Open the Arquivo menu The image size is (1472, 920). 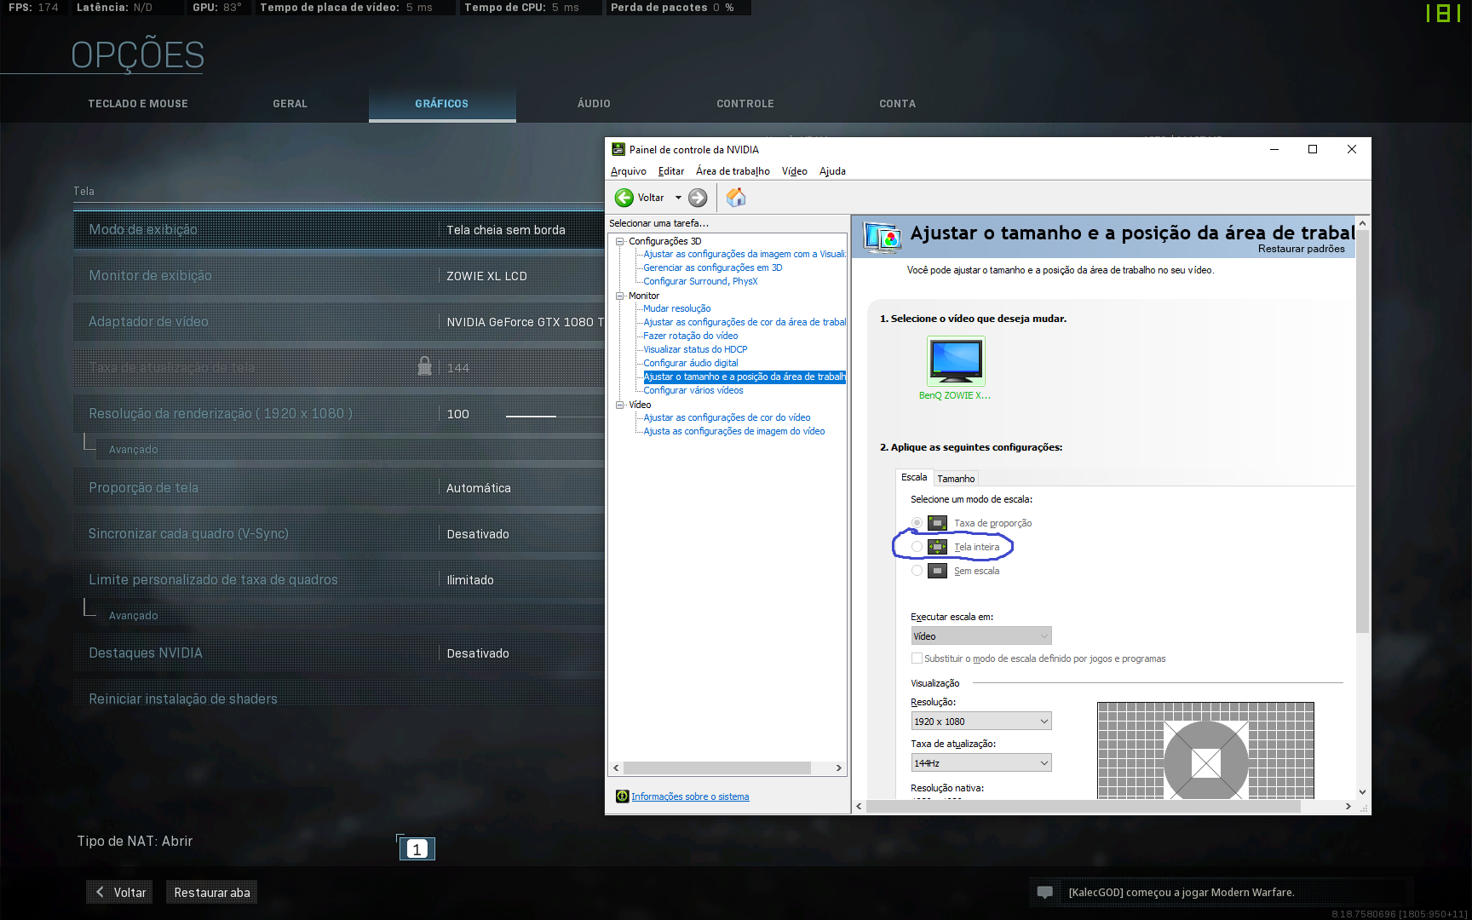tap(628, 171)
